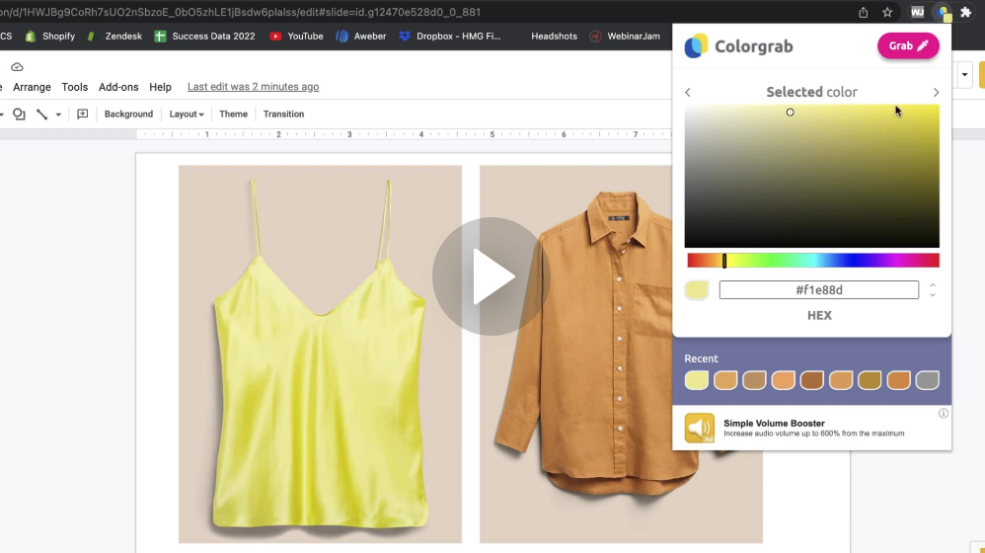Bookmark this page with the star icon
This screenshot has height=553, width=985.
pyautogui.click(x=887, y=12)
